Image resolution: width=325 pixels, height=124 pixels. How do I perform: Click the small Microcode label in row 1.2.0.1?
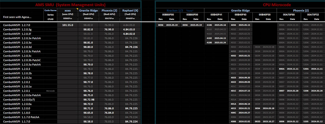pyautogui.click(x=50, y=91)
